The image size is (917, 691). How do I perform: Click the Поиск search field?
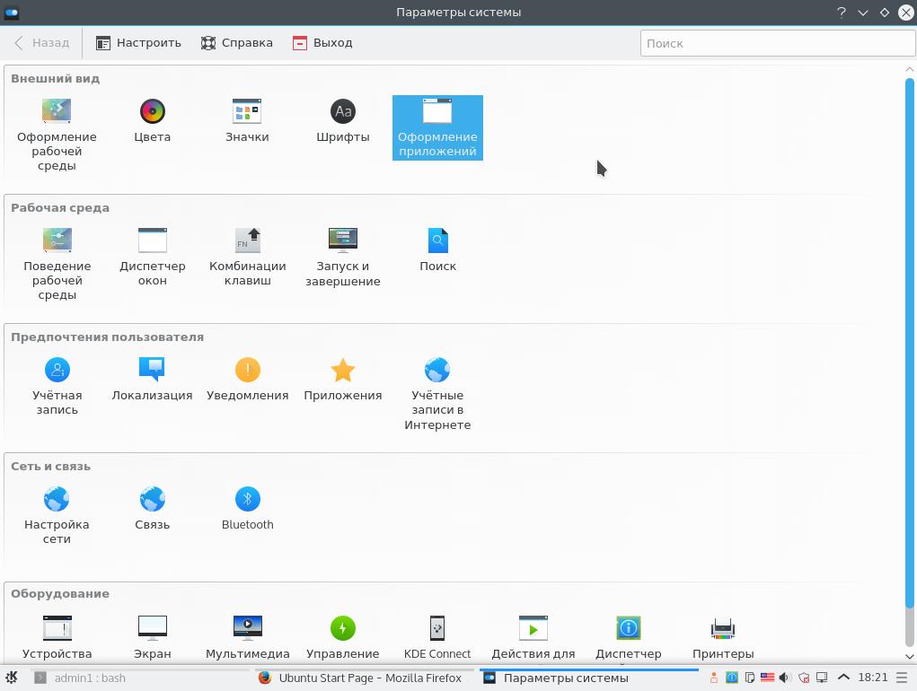(777, 43)
